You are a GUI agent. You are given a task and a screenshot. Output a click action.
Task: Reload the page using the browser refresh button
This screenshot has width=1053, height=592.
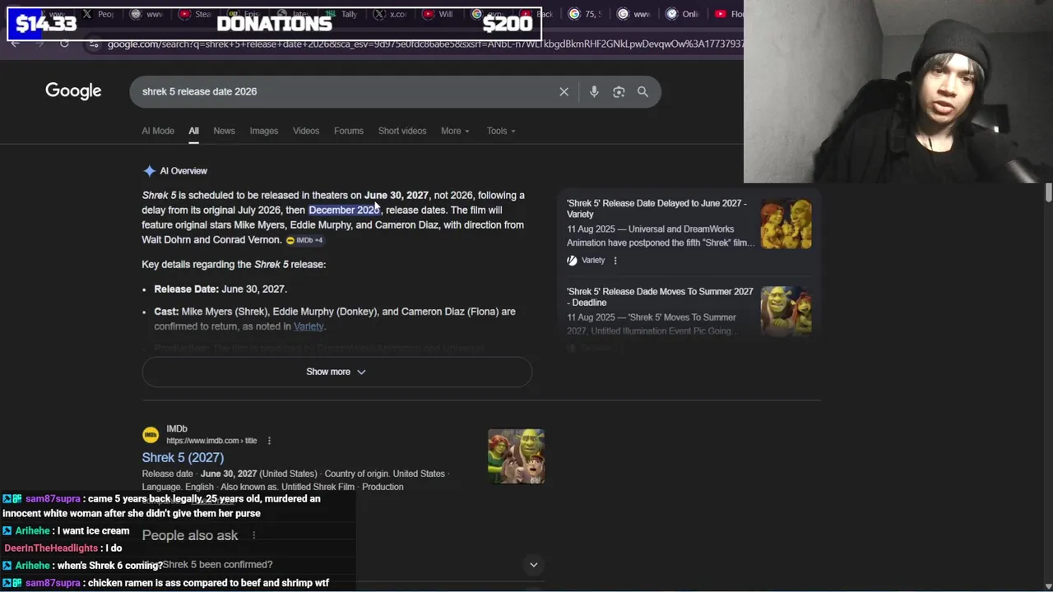[x=64, y=44]
